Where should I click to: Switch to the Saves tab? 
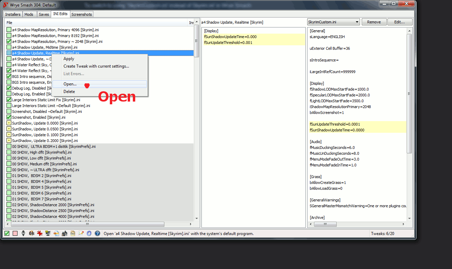tap(44, 14)
